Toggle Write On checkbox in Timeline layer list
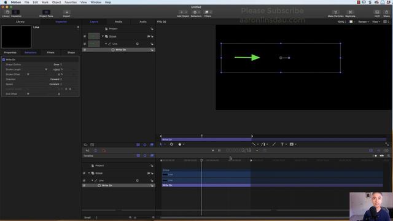Screen dimensions: 393x221 click(84, 185)
